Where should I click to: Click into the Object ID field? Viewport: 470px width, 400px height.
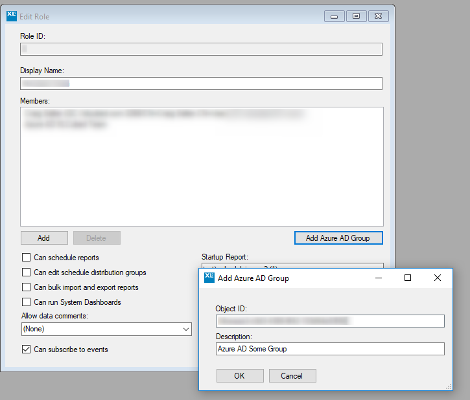pos(330,321)
